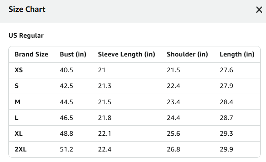
Task: Select the XL size row label
Action: click(x=19, y=134)
